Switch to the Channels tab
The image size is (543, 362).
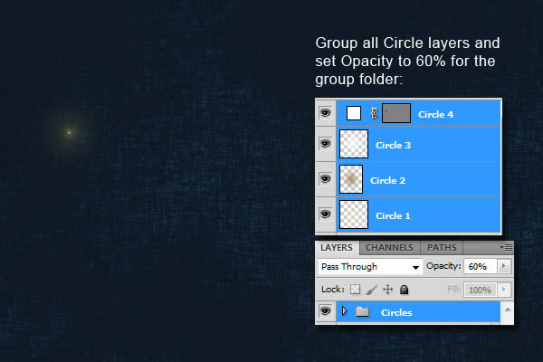389,247
